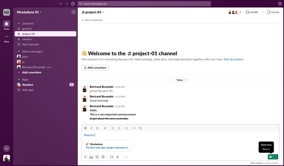Click the Edit description link

pyautogui.click(x=234, y=59)
